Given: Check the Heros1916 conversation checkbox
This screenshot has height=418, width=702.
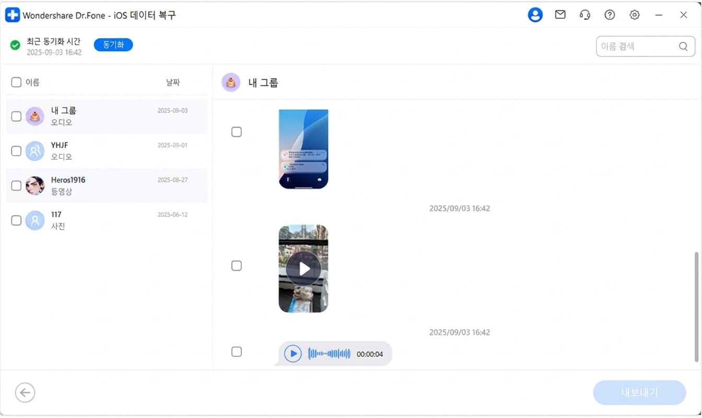Looking at the screenshot, I should [x=16, y=185].
